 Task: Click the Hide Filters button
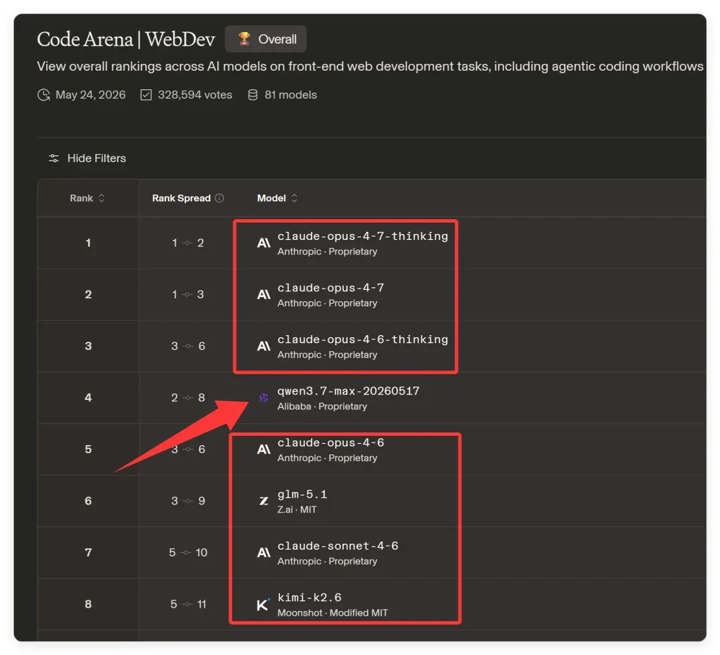(87, 158)
